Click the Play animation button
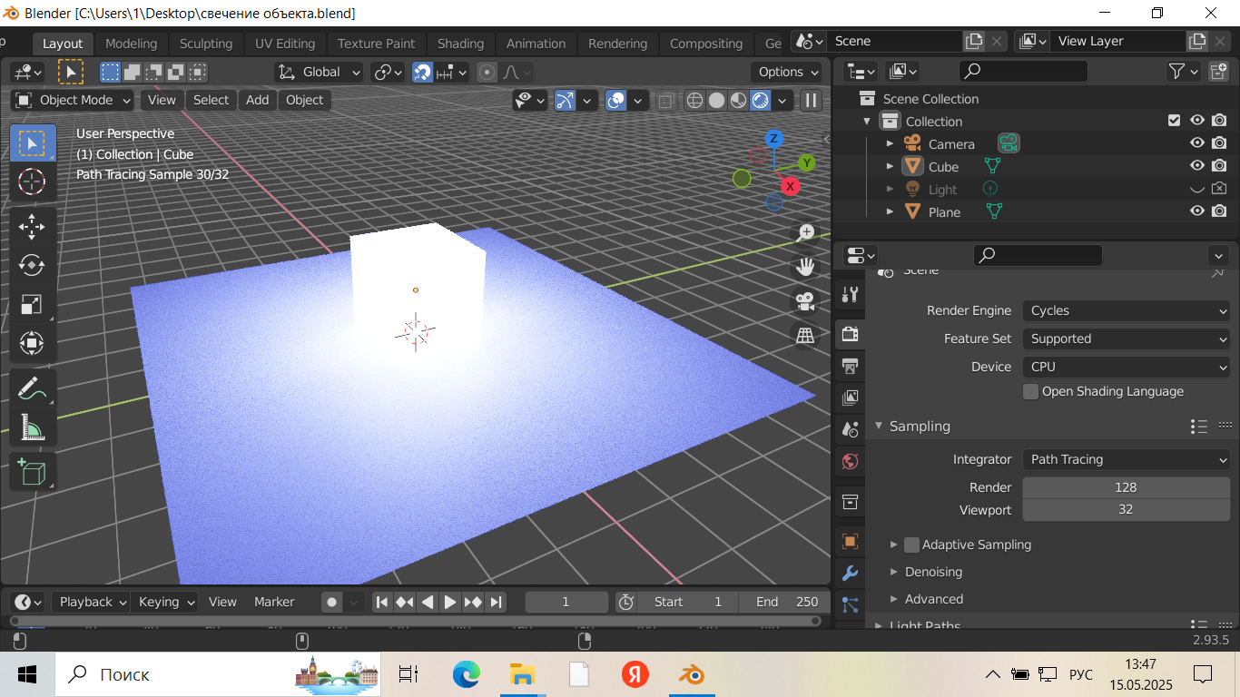 [450, 602]
